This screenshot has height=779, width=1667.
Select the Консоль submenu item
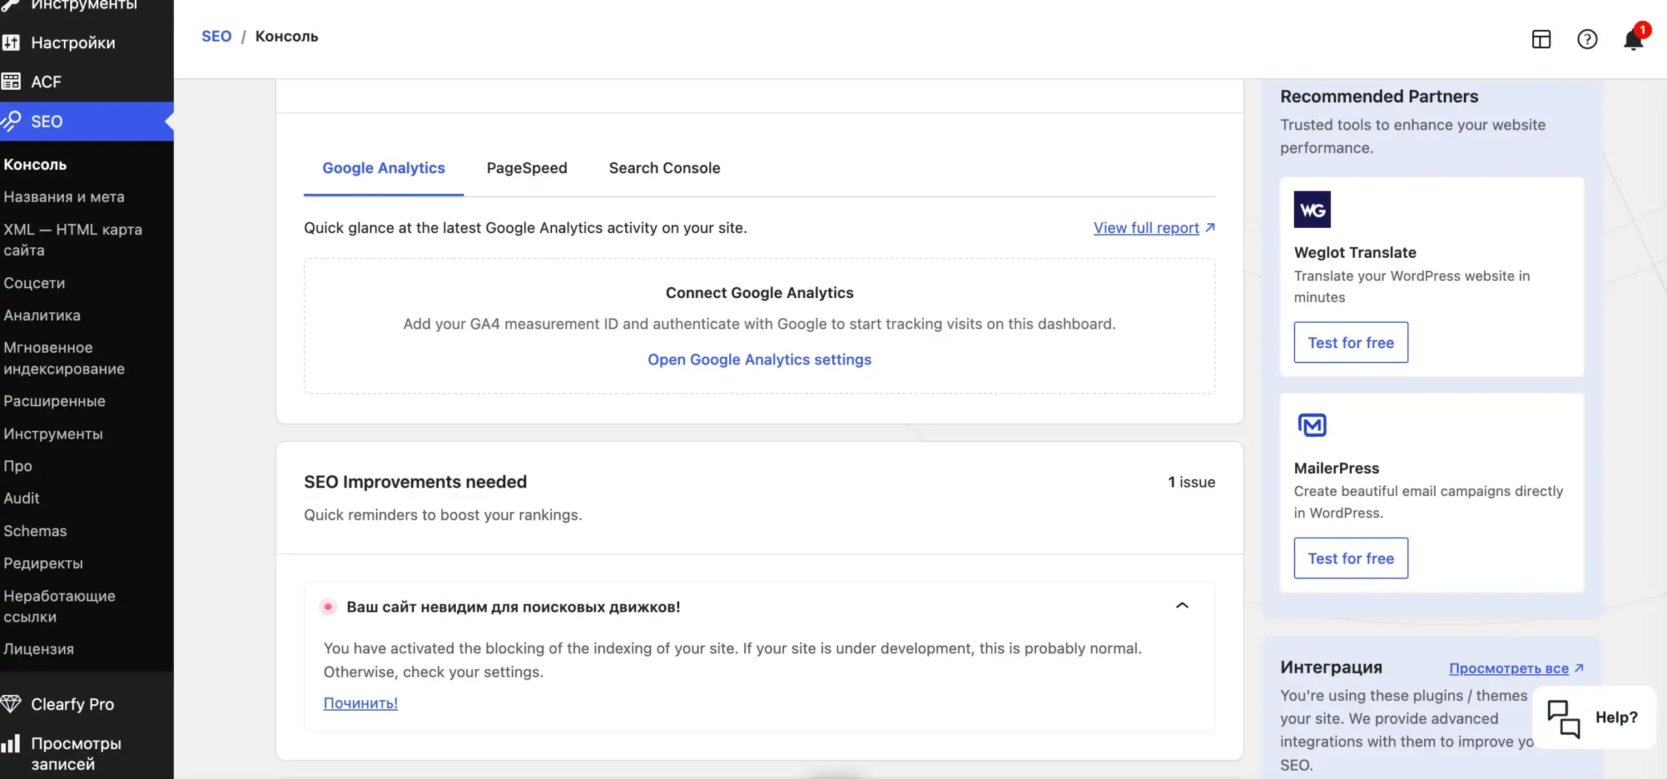(x=35, y=165)
